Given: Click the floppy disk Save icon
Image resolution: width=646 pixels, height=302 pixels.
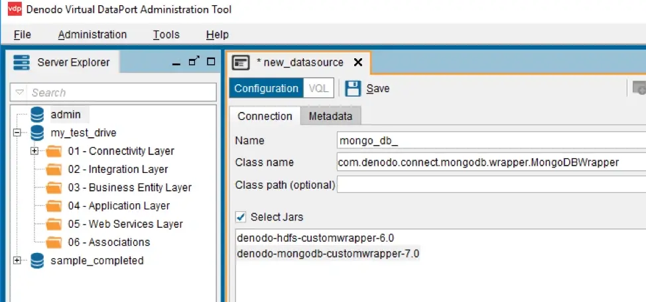Looking at the screenshot, I should click(353, 89).
